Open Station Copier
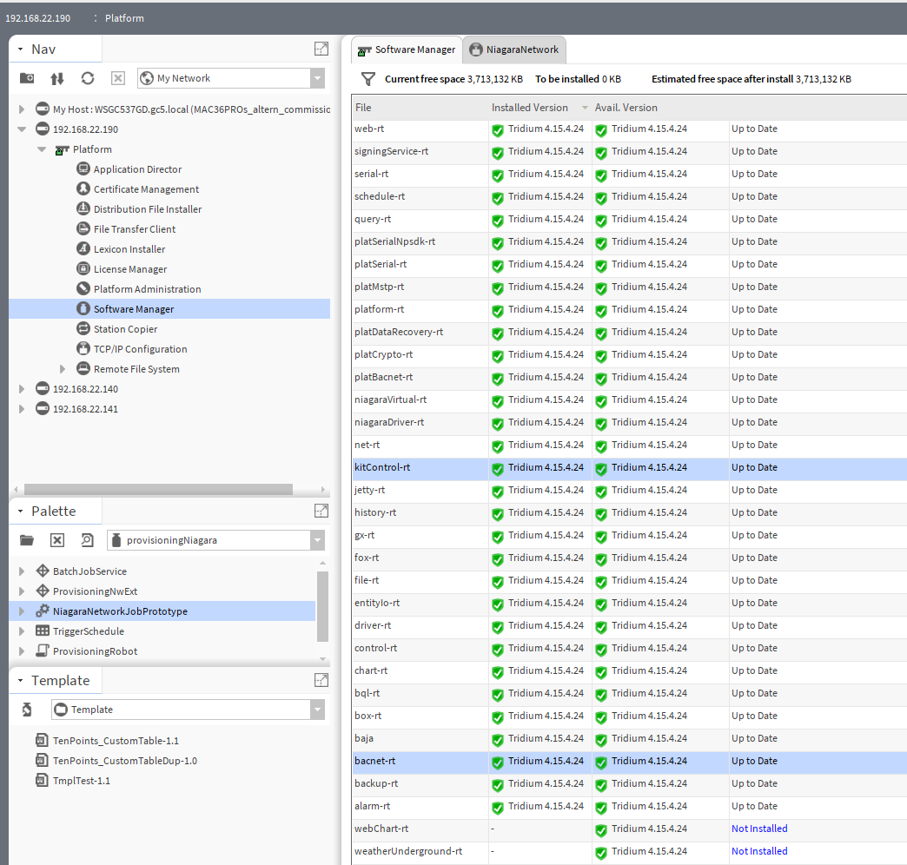 coord(125,329)
